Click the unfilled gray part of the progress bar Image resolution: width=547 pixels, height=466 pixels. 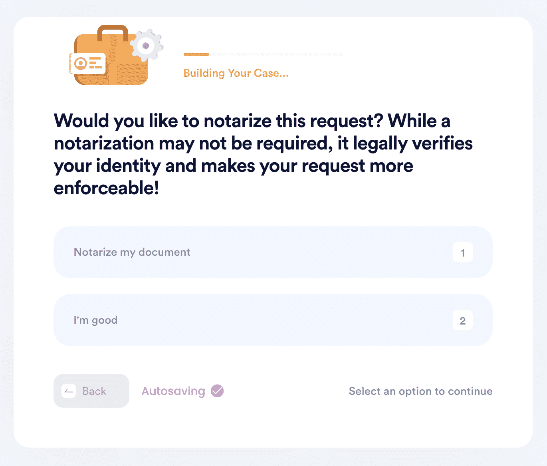[x=276, y=54]
